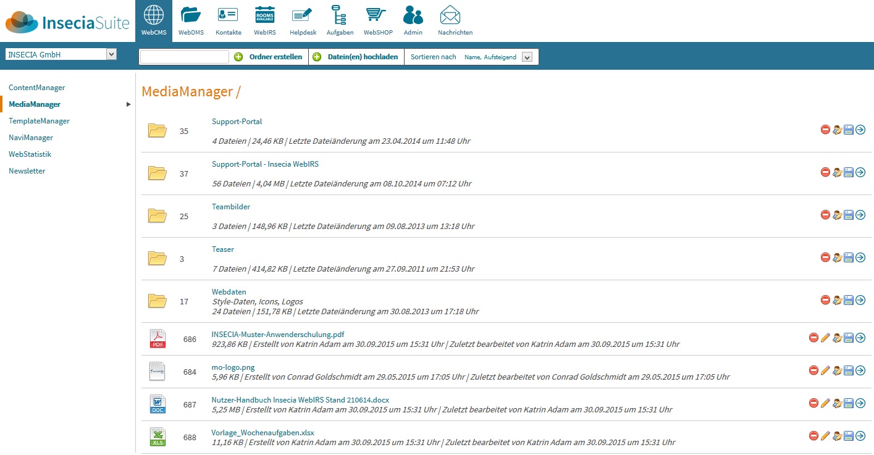Open the WebIRS rooms module
The image size is (874, 455).
coord(265,20)
